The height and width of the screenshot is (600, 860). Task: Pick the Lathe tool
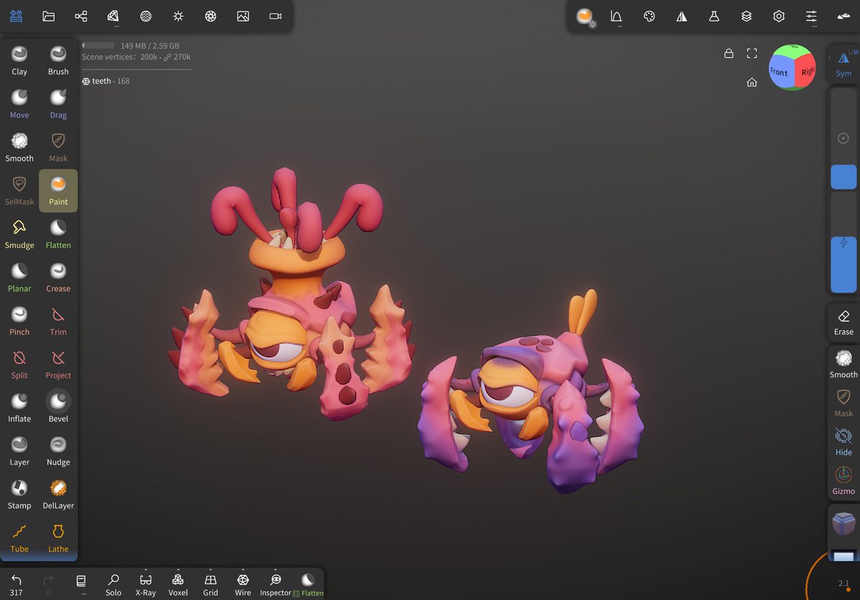58,538
